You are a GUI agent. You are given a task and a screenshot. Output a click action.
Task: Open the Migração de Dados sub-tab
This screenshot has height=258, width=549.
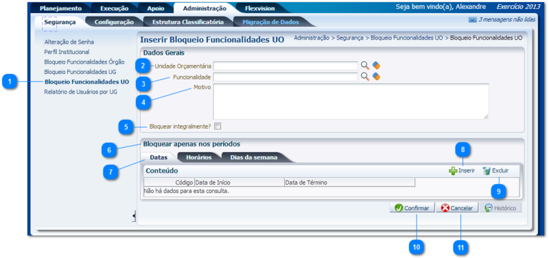[x=270, y=22]
